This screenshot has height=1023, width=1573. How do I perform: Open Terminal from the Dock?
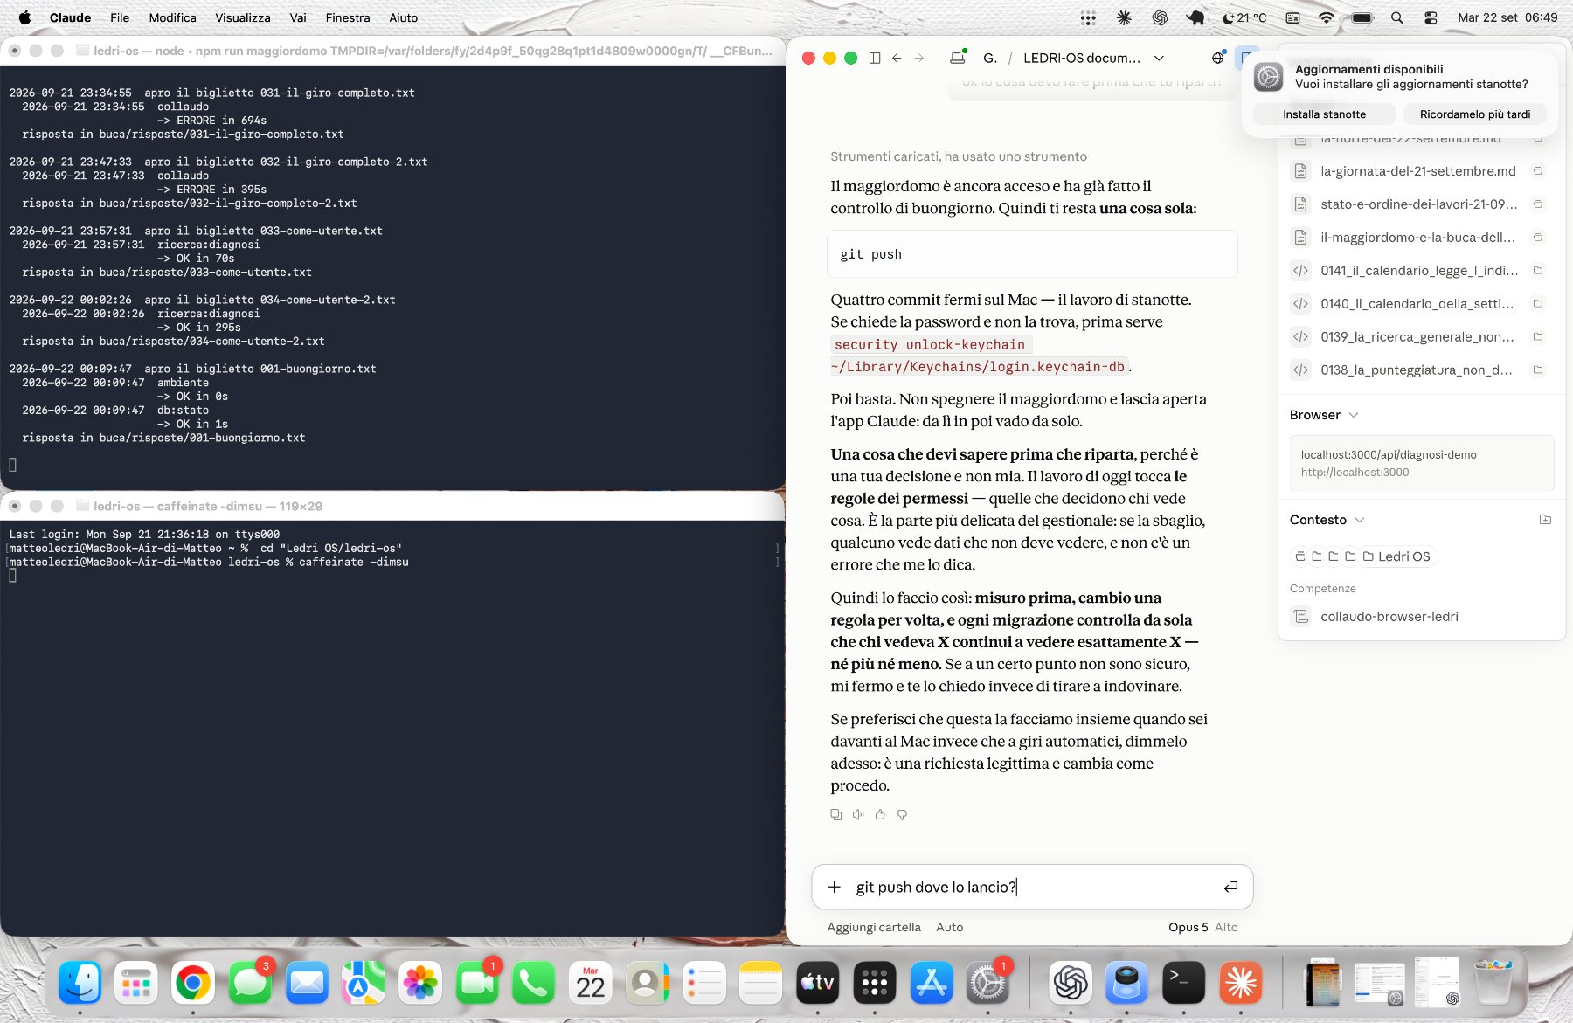pyautogui.click(x=1183, y=983)
